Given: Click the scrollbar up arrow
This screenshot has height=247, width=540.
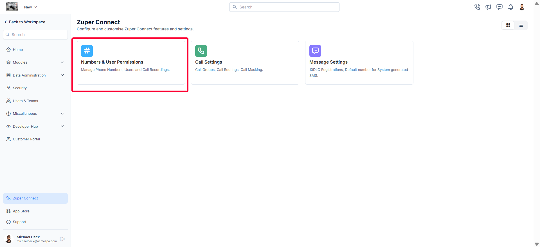Looking at the screenshot, I should (537, 4).
